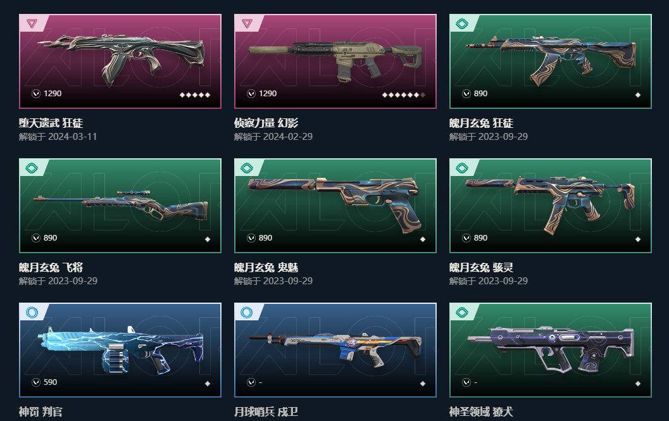669x421 pixels.
Task: Click the blue tier icon on 神罚 判官
Action: (x=32, y=313)
